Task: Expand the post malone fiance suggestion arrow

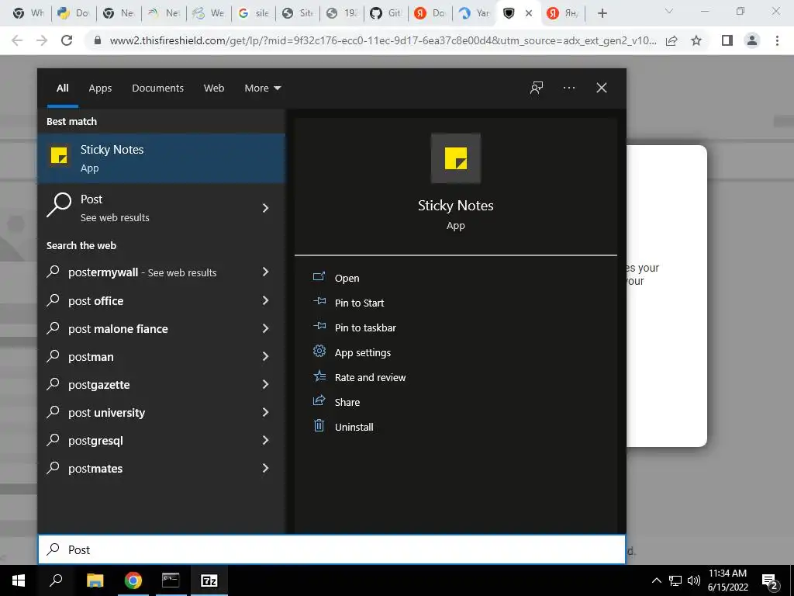Action: point(265,328)
